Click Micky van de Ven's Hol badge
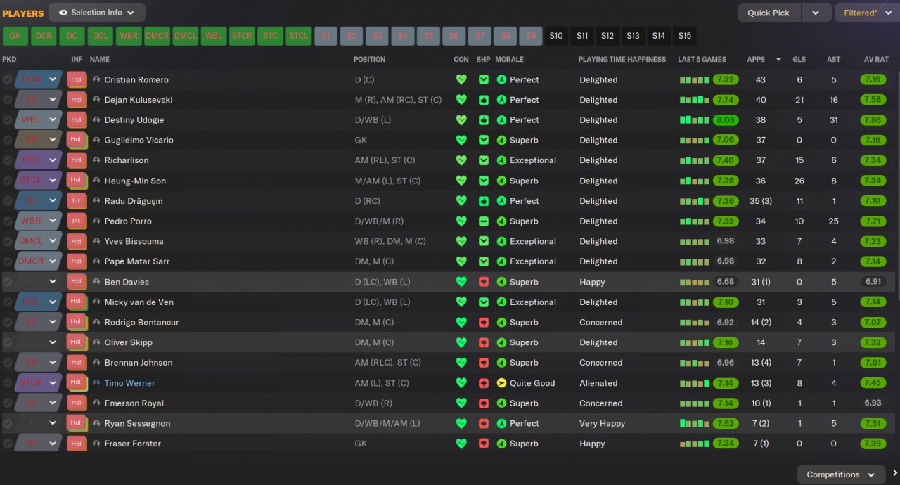Viewport: 900px width, 485px height. tap(77, 302)
